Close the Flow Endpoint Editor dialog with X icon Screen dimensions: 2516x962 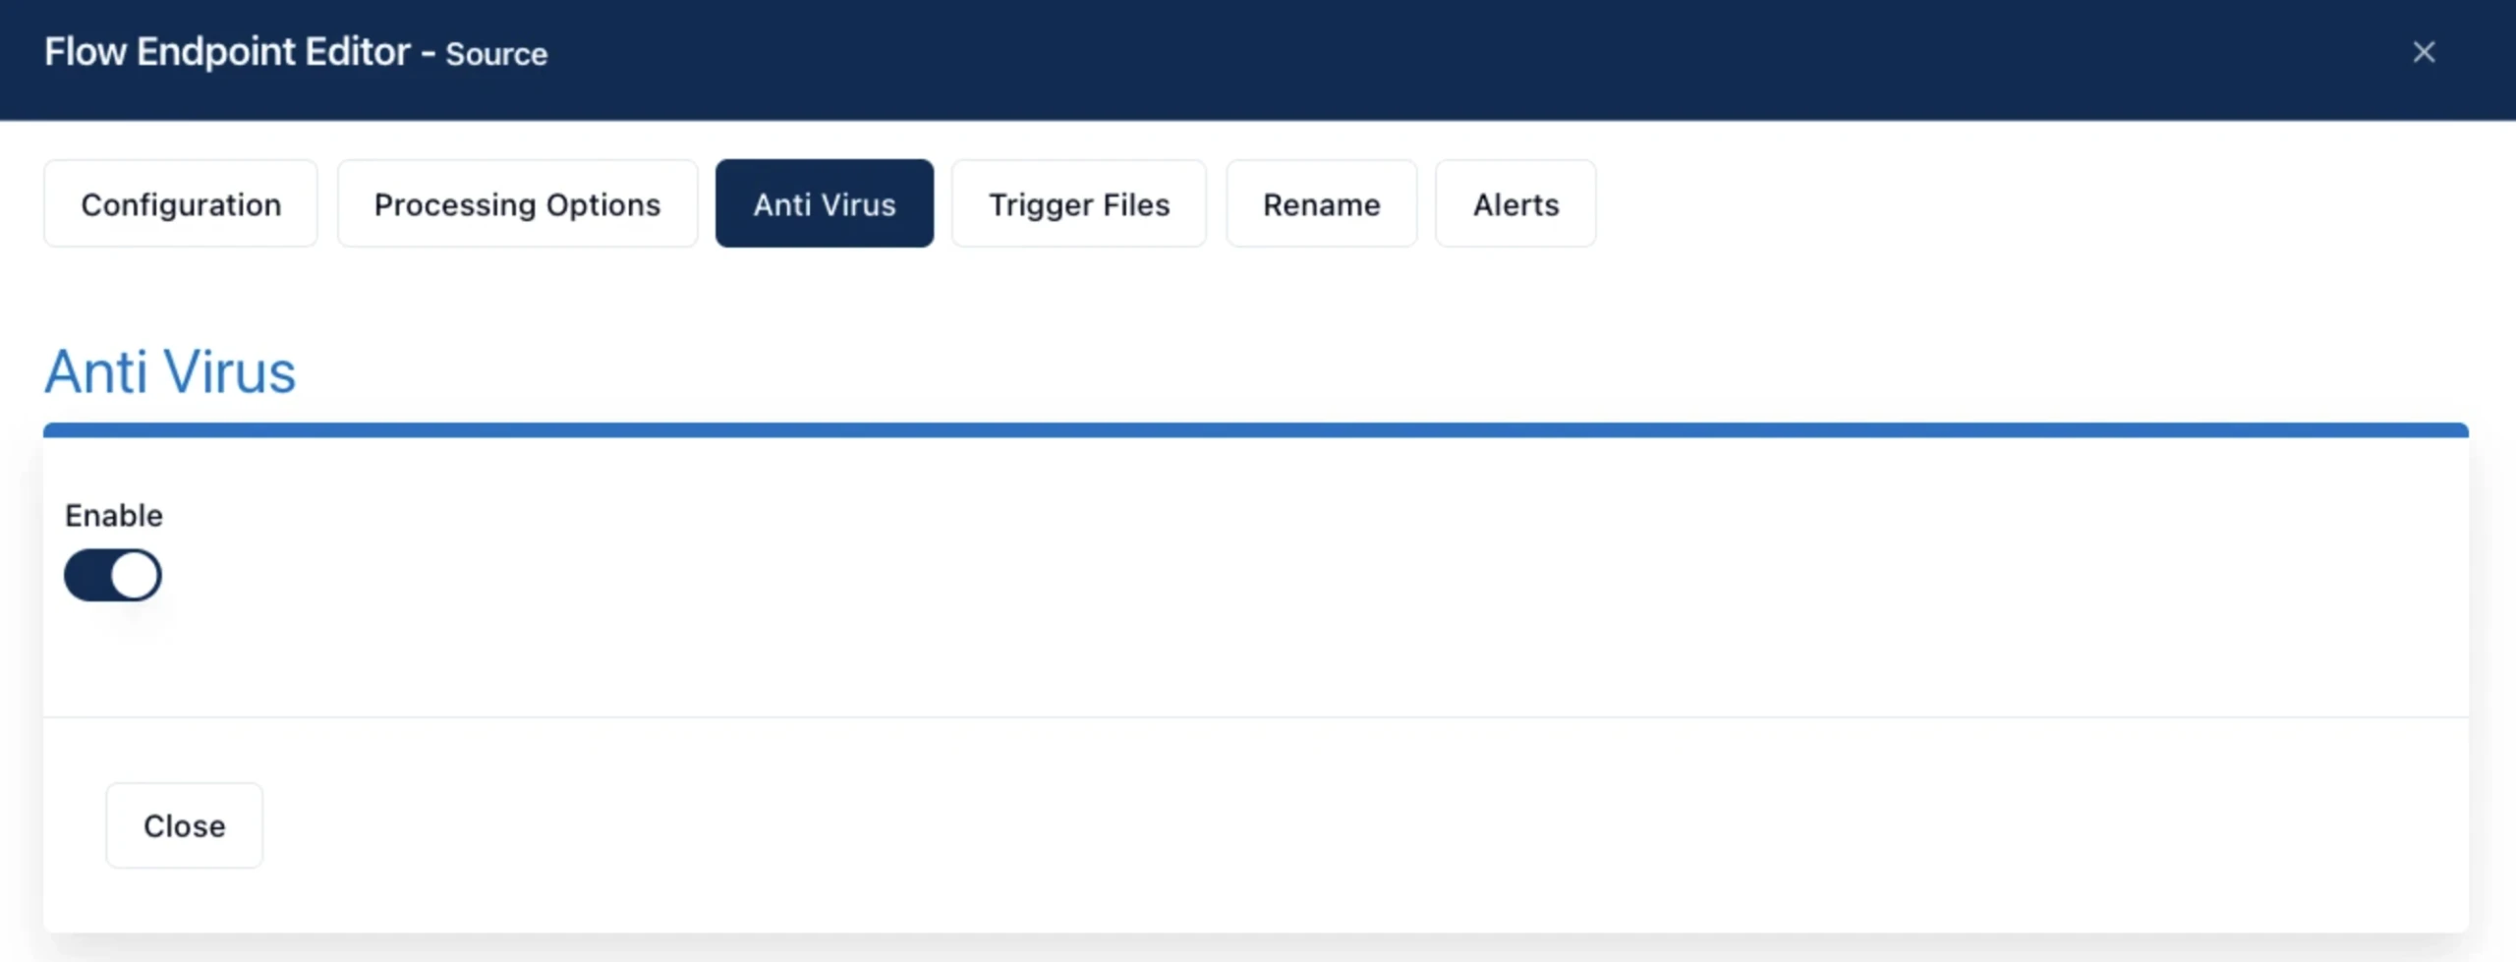coord(2424,52)
